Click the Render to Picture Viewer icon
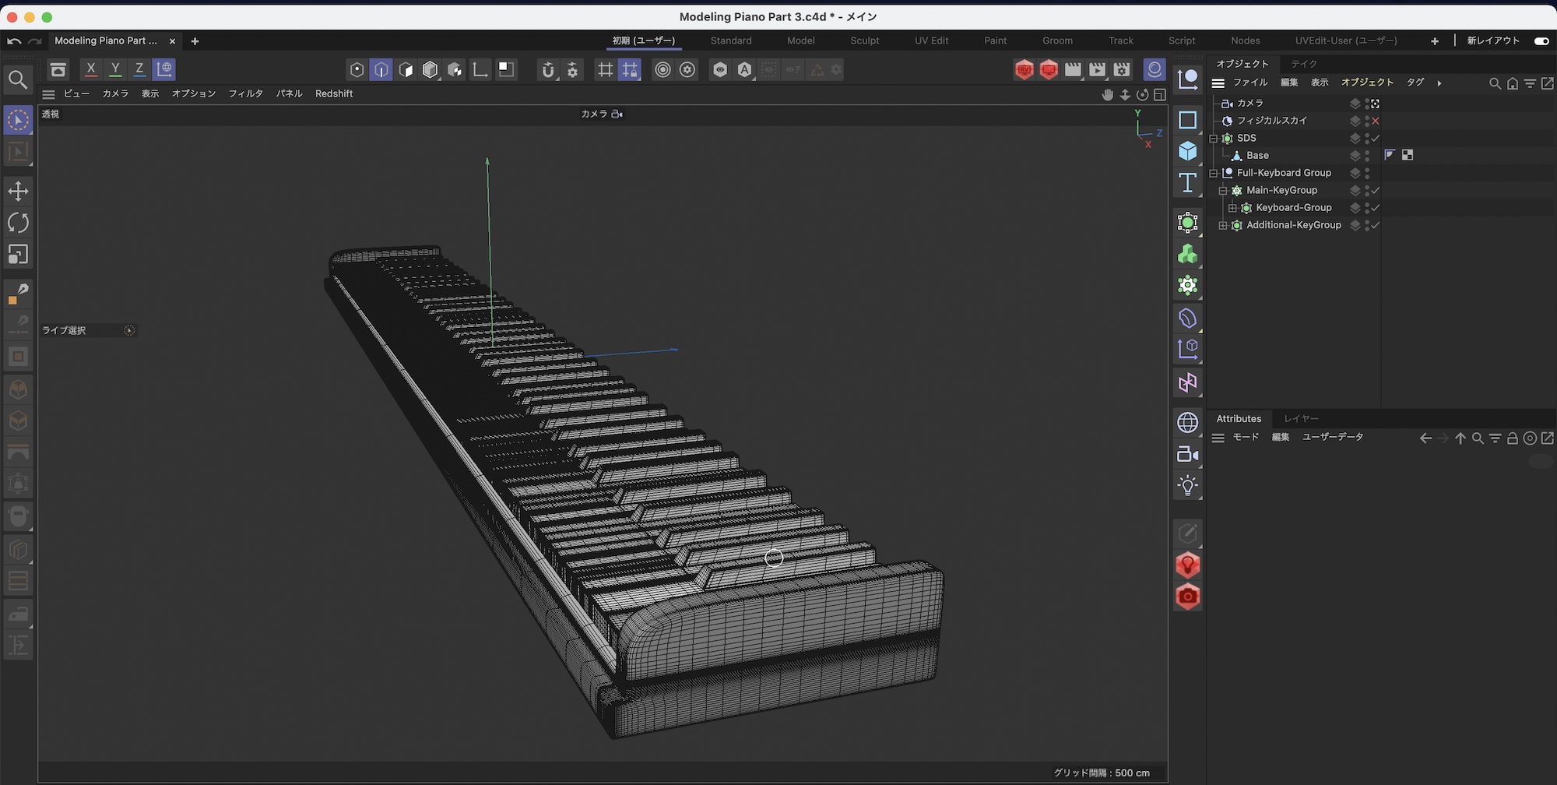Screen dimensions: 1557x785 pos(1097,69)
